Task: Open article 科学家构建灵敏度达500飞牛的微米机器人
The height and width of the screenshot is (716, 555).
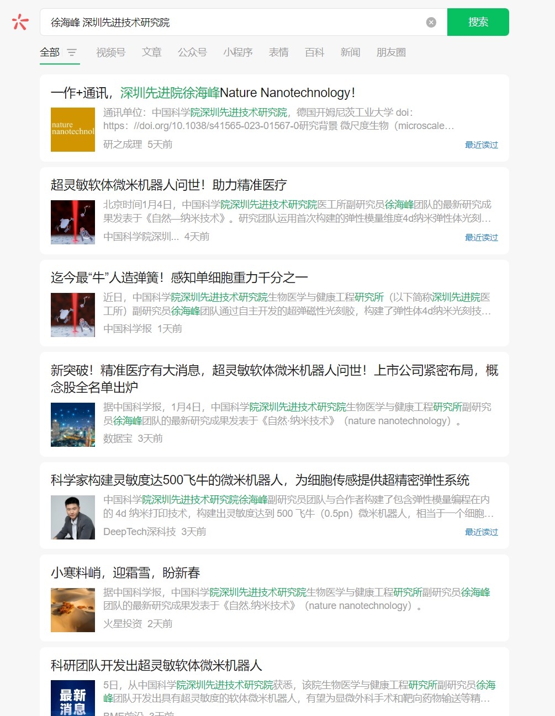Action: click(x=260, y=480)
